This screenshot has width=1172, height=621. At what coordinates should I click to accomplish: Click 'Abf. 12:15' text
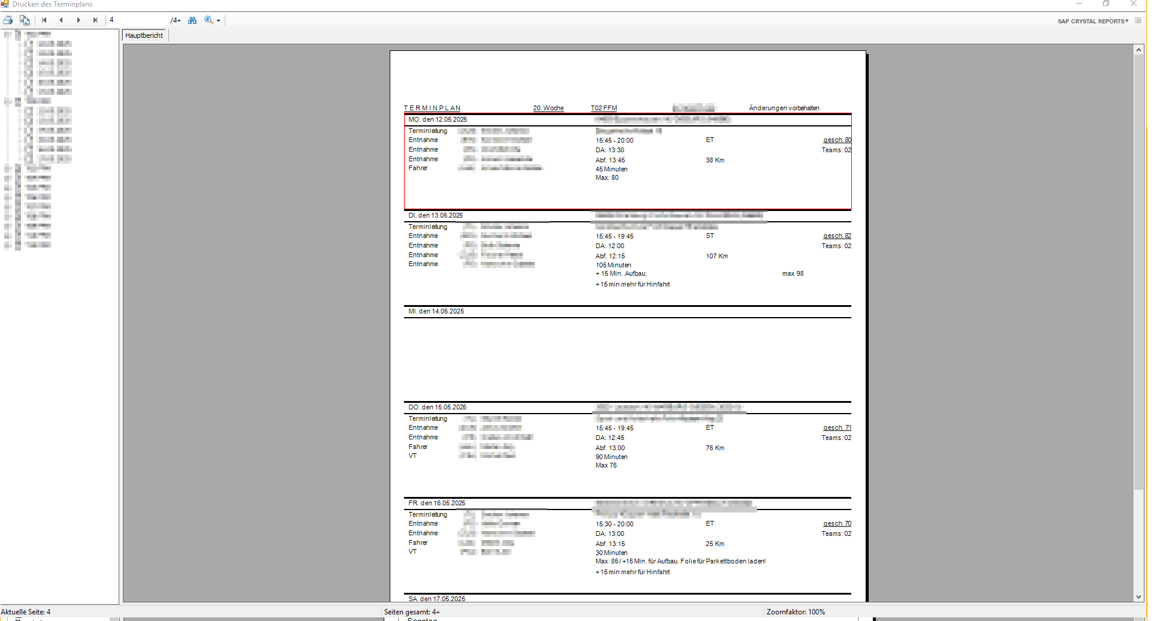tap(610, 257)
